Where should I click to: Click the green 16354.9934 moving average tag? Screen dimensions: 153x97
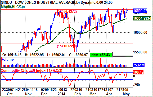(x=142, y=18)
